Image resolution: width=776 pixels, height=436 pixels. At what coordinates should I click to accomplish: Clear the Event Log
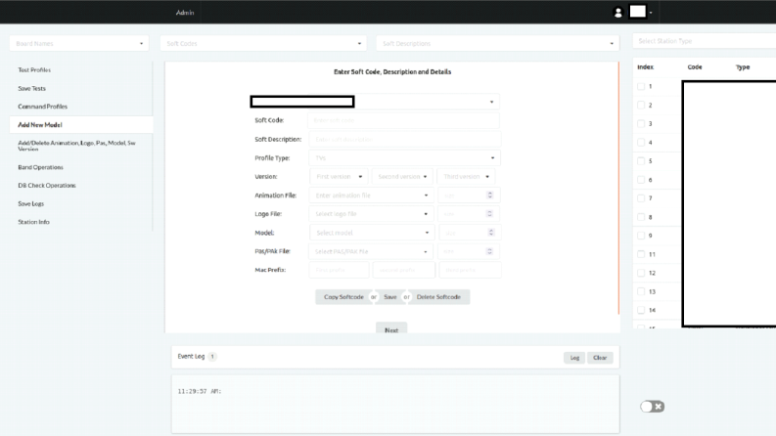coord(600,358)
